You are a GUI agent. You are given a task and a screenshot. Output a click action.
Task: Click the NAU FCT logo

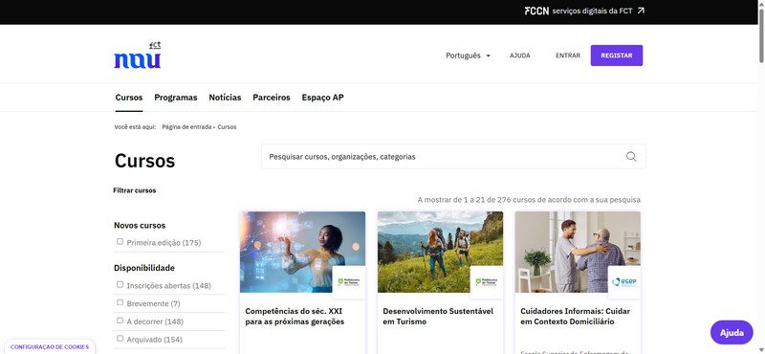tap(138, 55)
